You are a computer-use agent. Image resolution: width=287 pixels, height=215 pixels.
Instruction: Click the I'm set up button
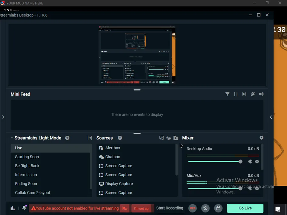tap(141, 208)
